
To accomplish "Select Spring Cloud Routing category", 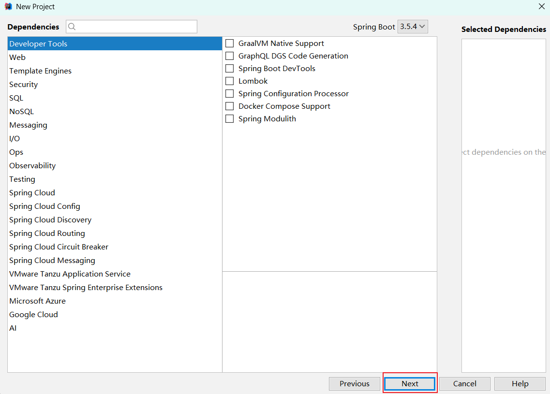I will tap(115, 233).
